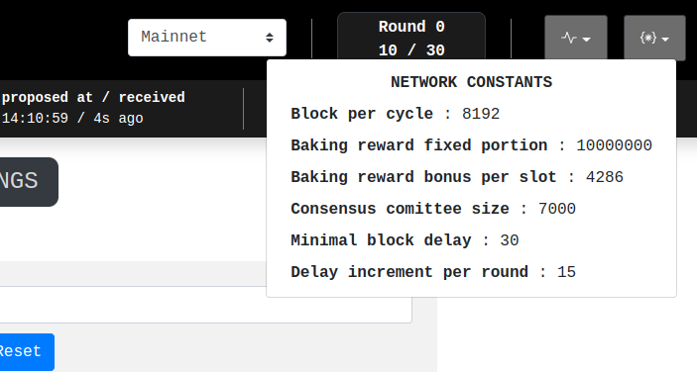Select Baking reward fixed portion row

click(471, 145)
